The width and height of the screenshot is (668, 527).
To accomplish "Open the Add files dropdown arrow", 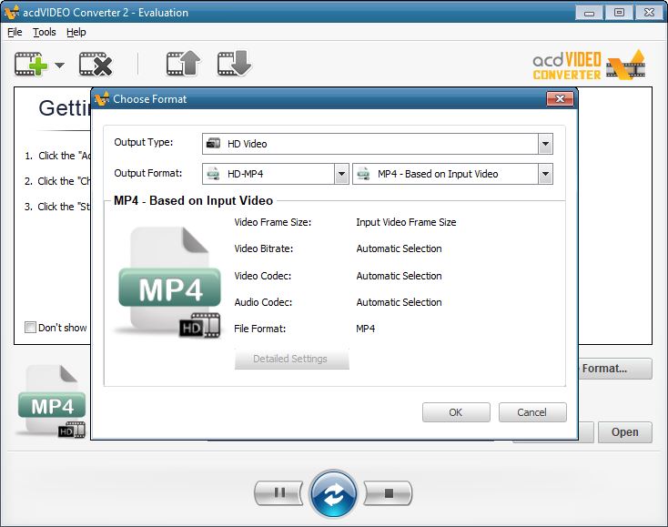I will 60,66.
